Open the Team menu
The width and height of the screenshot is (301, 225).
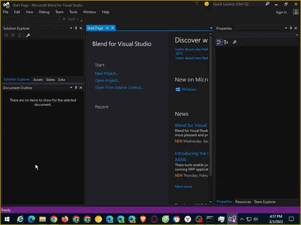59,12
